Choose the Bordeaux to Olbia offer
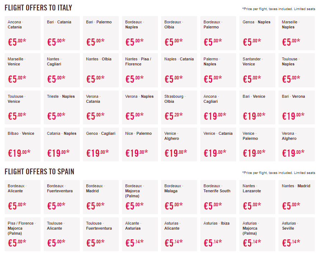 click(x=179, y=33)
